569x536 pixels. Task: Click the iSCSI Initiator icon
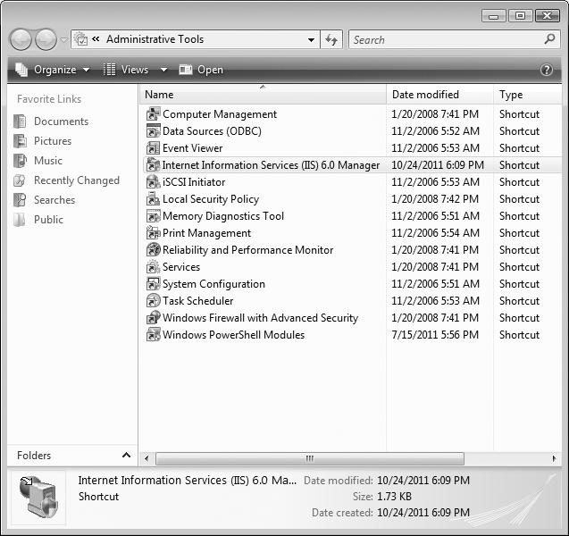click(x=153, y=182)
